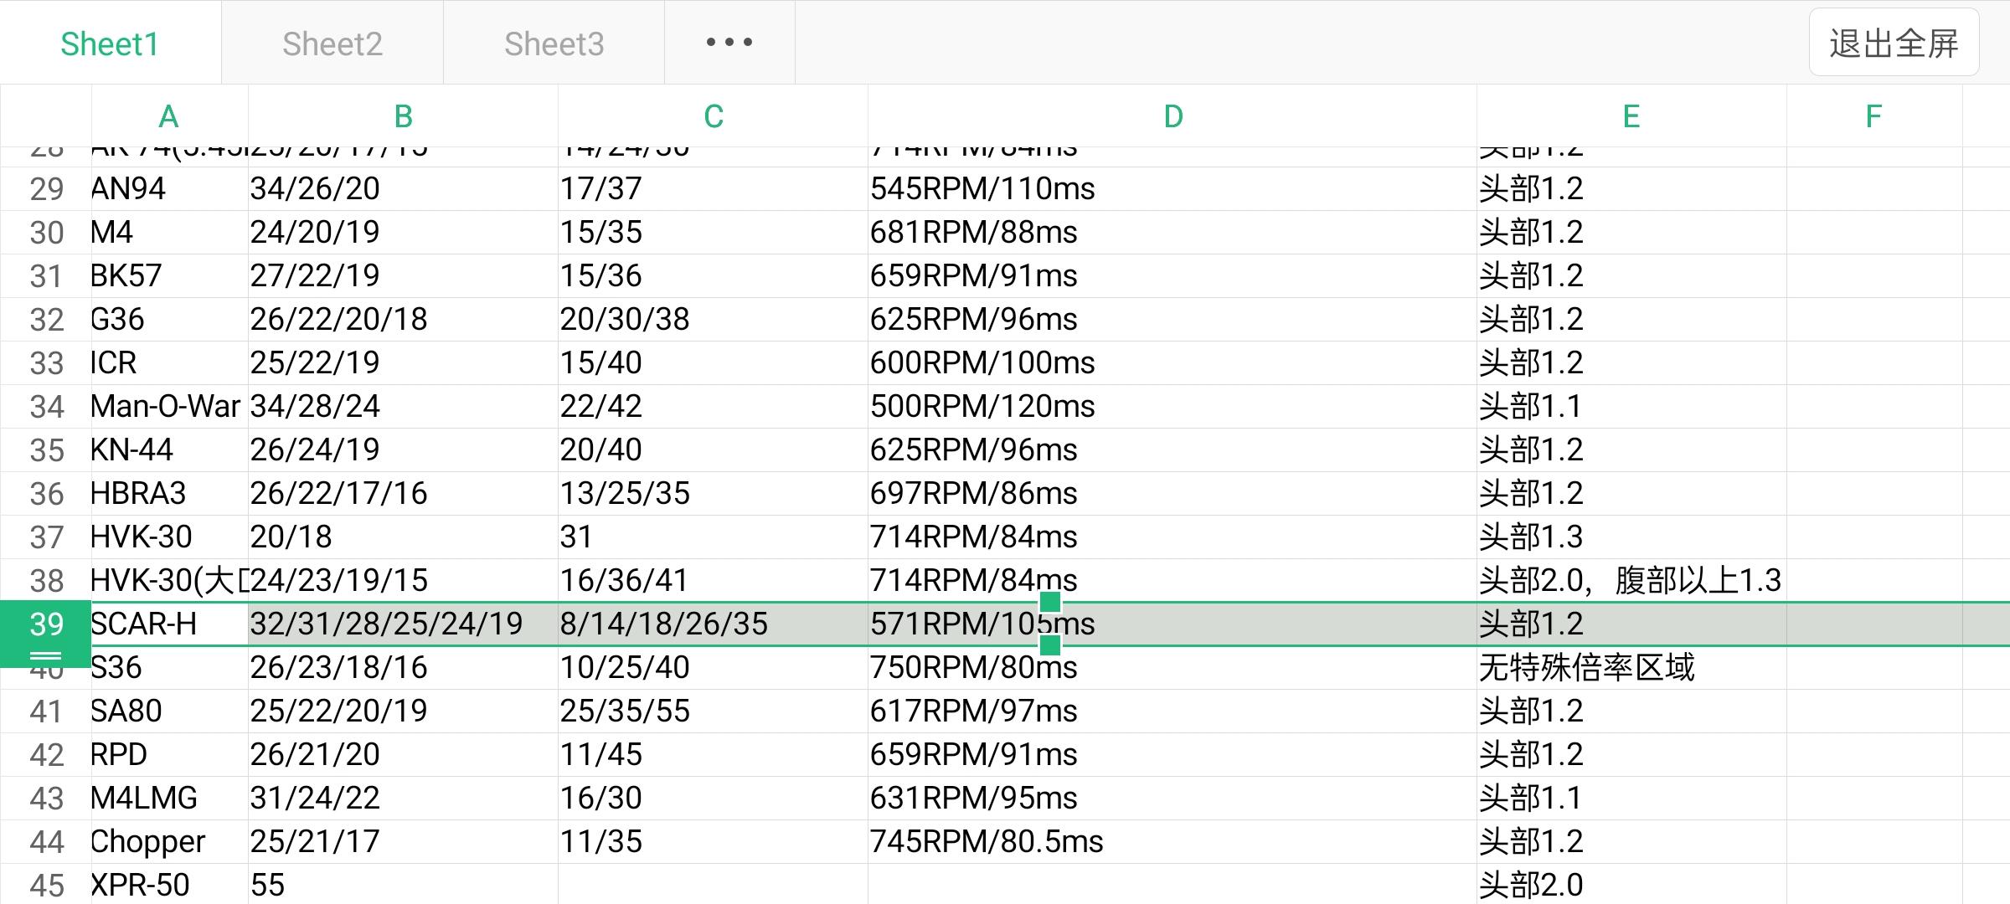The image size is (2010, 904).
Task: Select column D header
Action: pyautogui.click(x=1172, y=116)
